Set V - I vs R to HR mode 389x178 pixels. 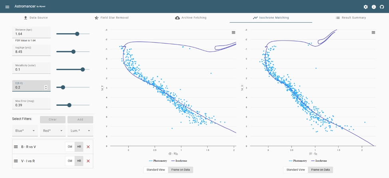[79, 161]
